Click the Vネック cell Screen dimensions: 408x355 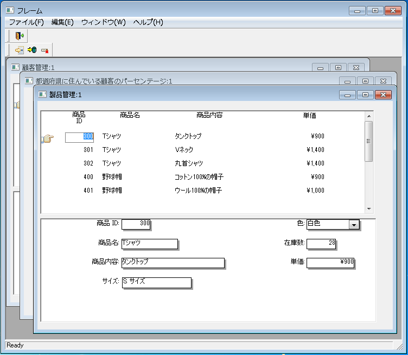click(x=184, y=150)
